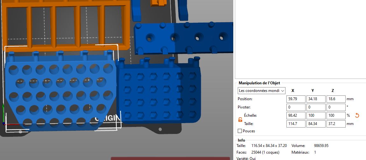
Task: Click the Volume value 98659.95
Action: [x=321, y=146]
